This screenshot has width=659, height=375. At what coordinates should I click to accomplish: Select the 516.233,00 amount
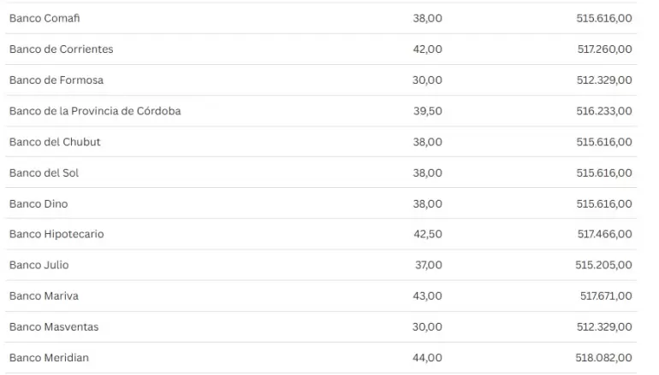pyautogui.click(x=604, y=111)
